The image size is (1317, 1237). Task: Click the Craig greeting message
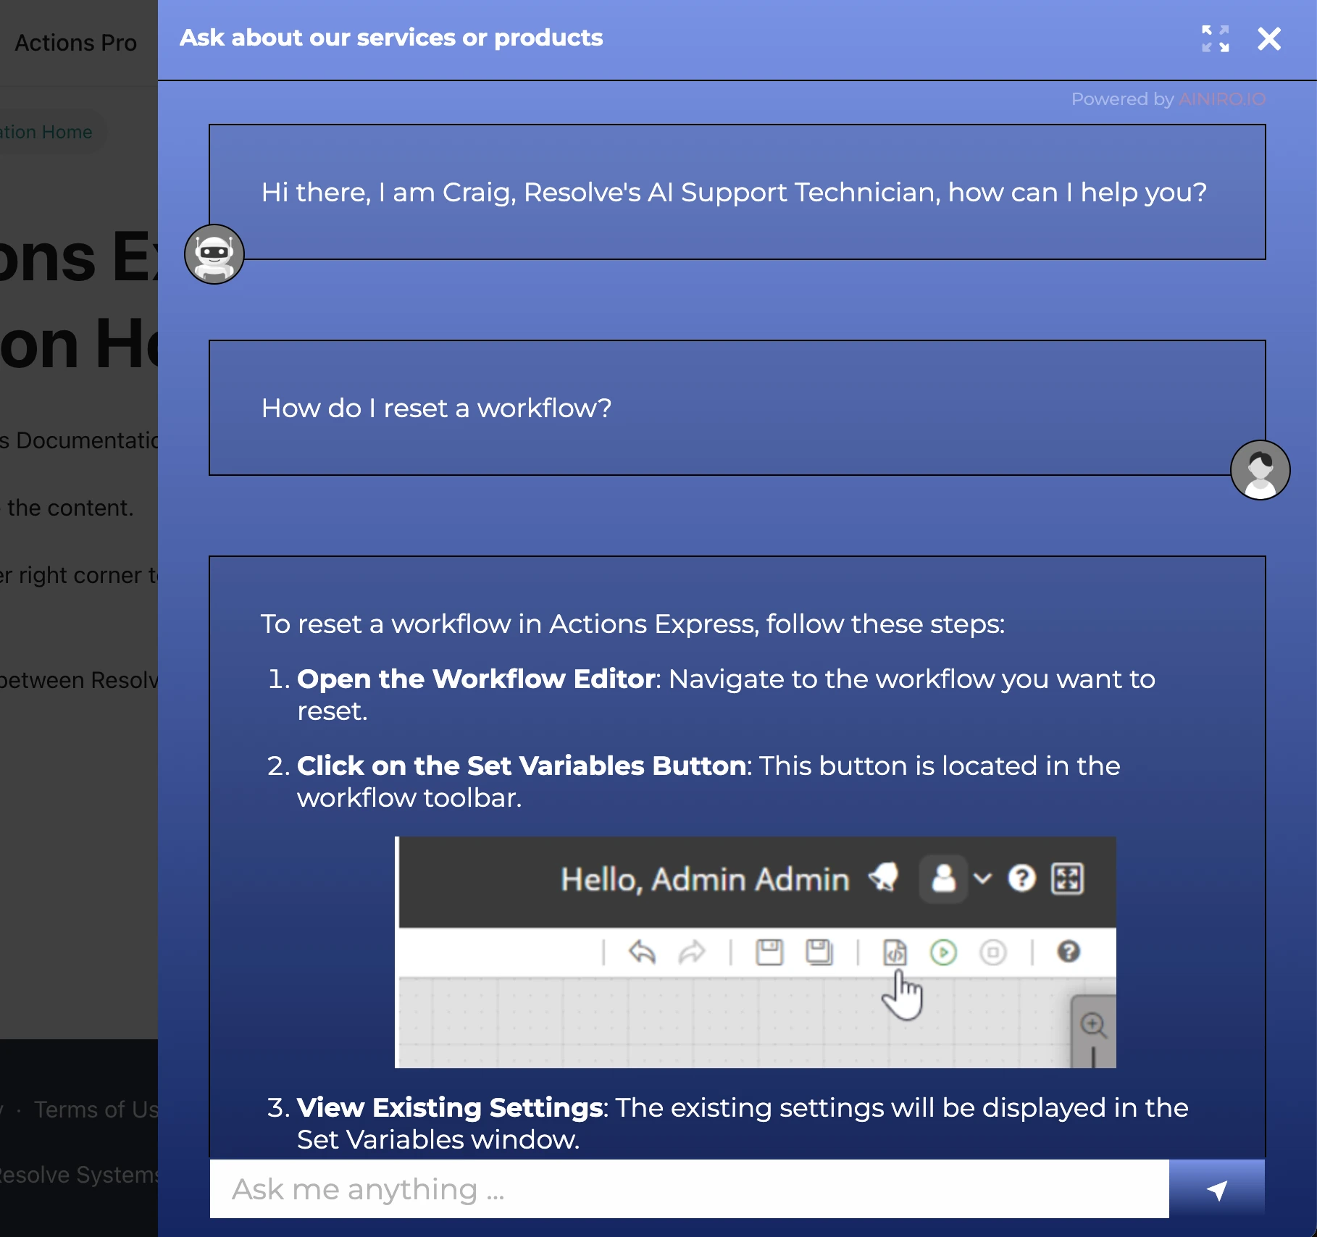tap(737, 192)
